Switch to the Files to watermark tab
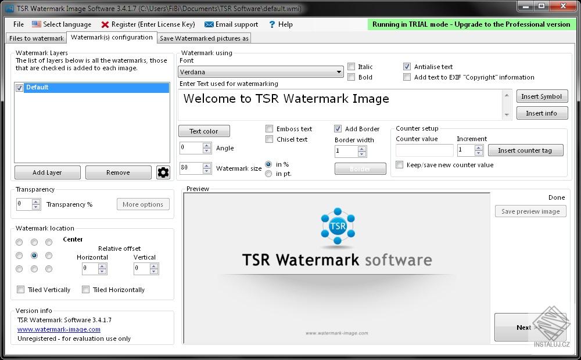581x360 pixels. pos(35,38)
